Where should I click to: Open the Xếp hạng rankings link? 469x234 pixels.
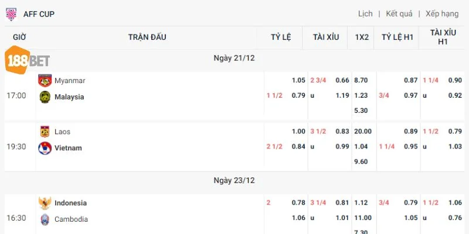pos(442,14)
